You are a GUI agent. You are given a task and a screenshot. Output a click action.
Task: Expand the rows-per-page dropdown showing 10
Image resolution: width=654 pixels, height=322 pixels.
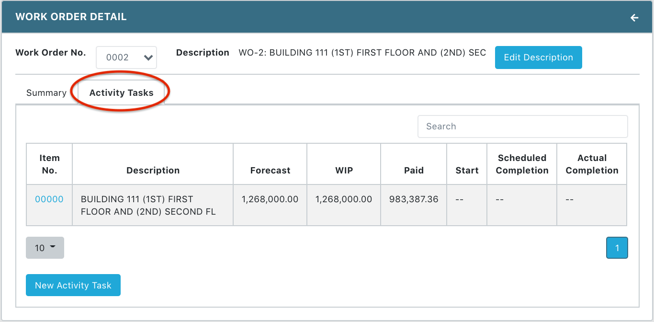45,248
